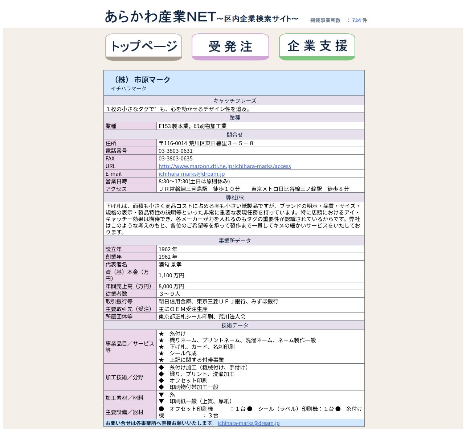Viewport: 466px width, 429px height.
Task: Click the 加工技術／分野 label cell
Action: [130, 377]
